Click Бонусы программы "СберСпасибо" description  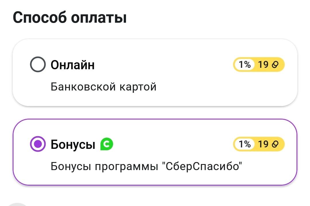[x=146, y=166]
